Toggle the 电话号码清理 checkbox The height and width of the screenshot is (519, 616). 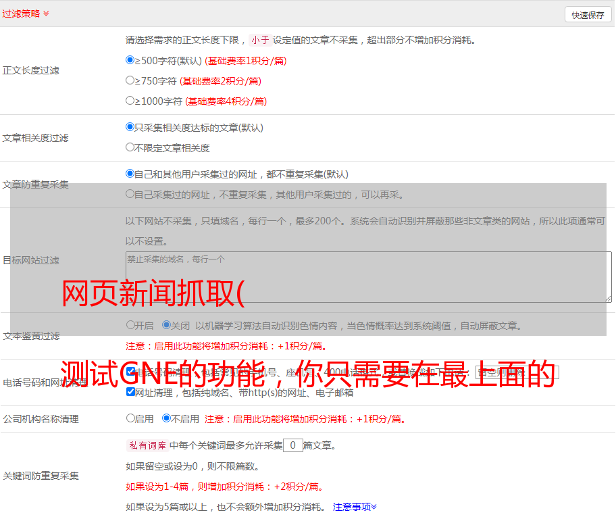click(131, 372)
